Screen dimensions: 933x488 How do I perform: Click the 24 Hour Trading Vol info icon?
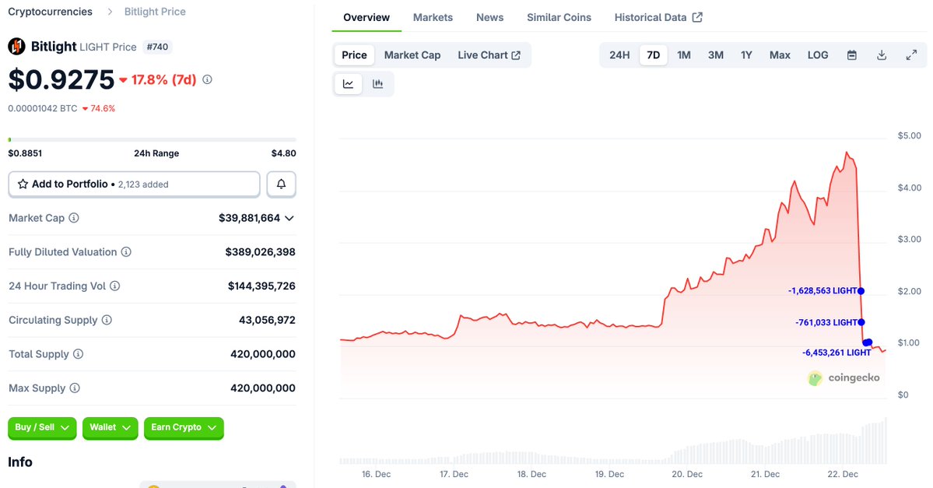point(114,286)
